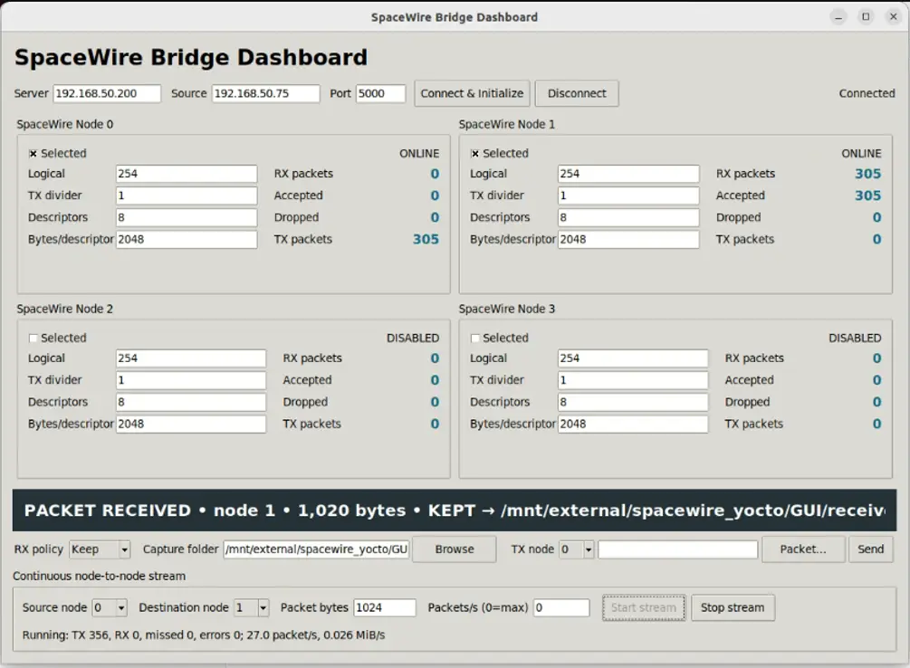Click the Capture folder path field
Viewport: 910px width, 668px height.
coord(316,549)
